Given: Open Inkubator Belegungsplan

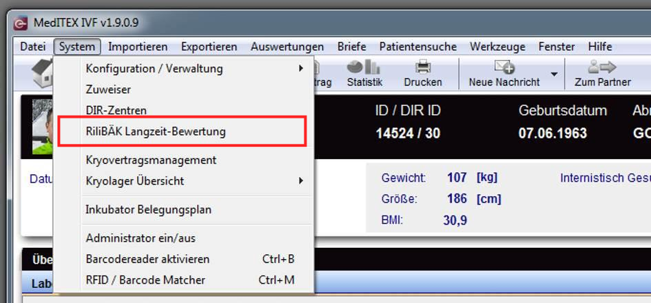Looking at the screenshot, I should (184, 209).
